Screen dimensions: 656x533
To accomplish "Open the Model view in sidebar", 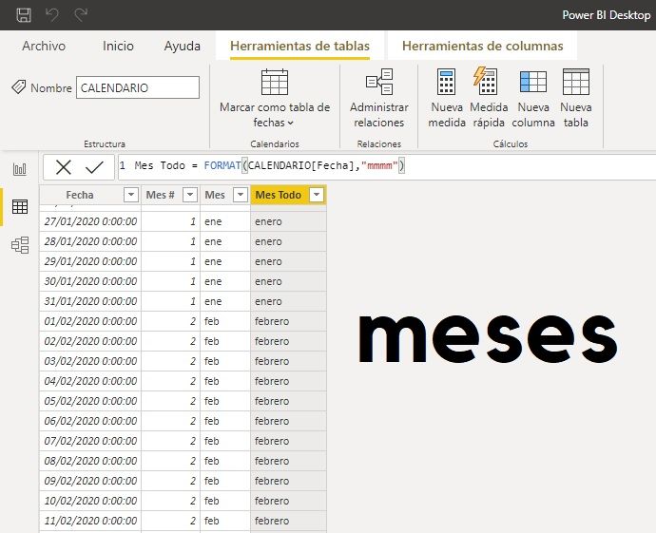I will (19, 245).
